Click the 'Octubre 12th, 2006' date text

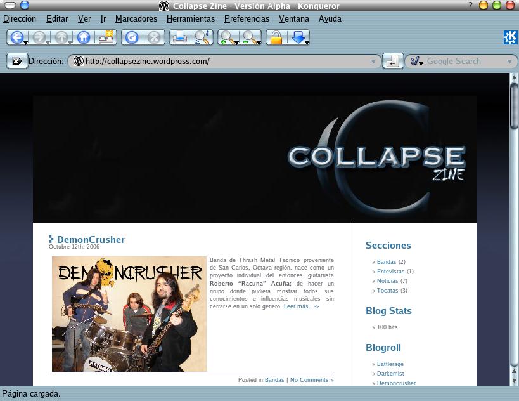pos(74,247)
